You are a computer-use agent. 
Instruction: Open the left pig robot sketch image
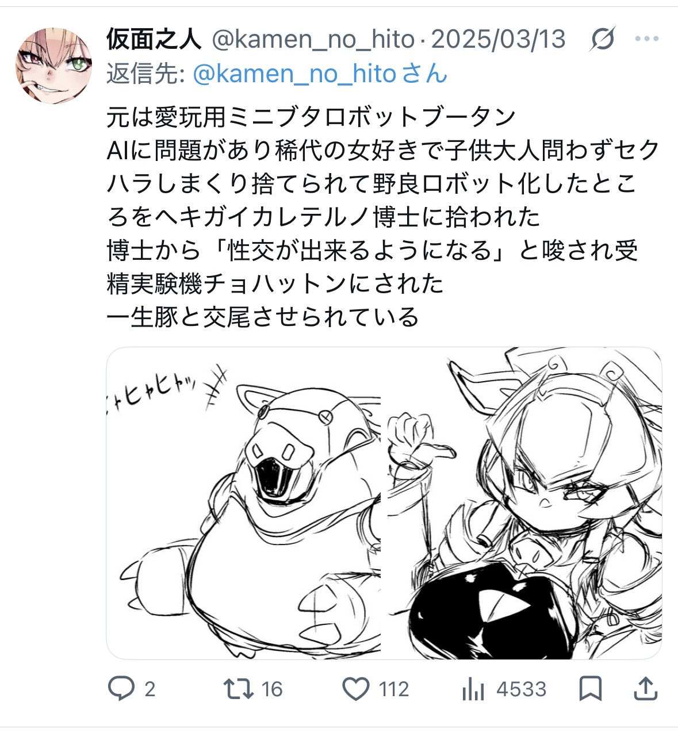244,503
